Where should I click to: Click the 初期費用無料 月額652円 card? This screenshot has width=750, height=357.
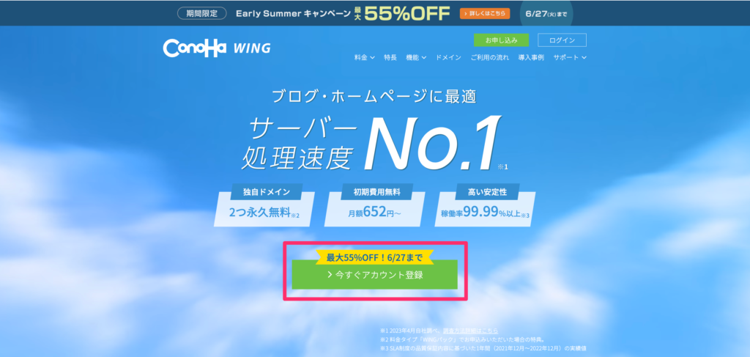[374, 205]
